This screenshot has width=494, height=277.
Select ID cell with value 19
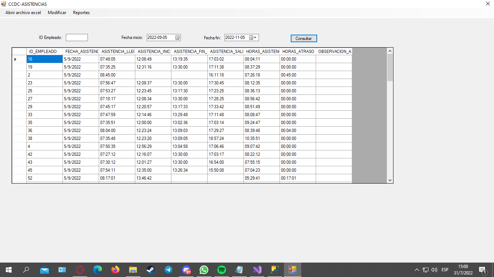[x=44, y=67]
